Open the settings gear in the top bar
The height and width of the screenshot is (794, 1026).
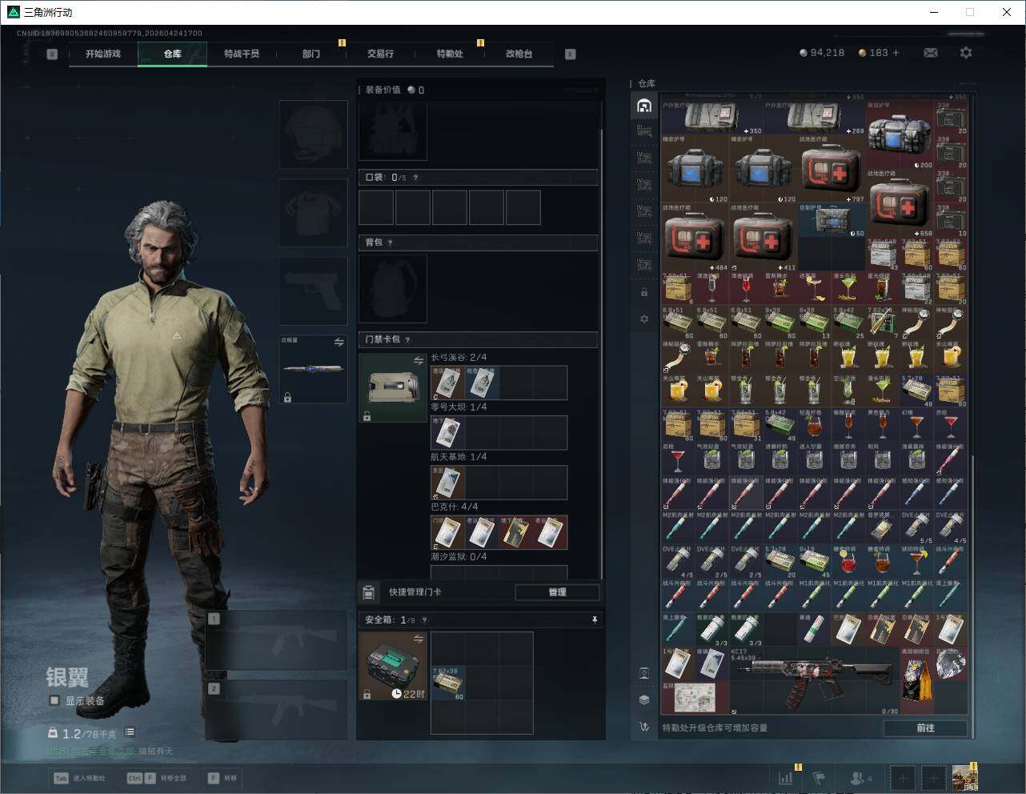tap(966, 53)
